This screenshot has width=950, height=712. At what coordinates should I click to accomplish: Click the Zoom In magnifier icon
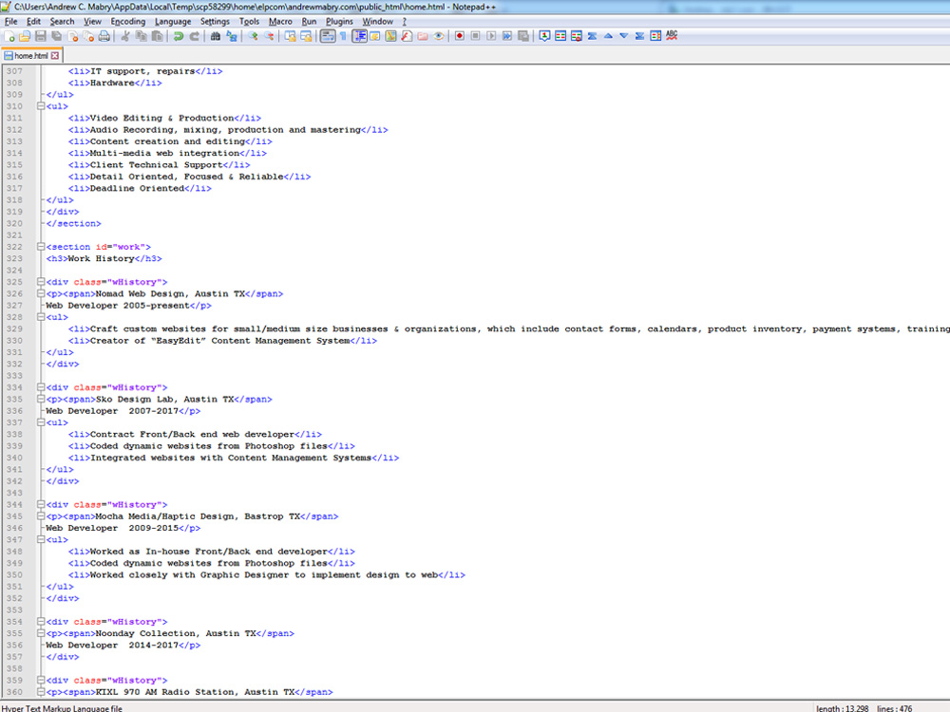[x=253, y=36]
